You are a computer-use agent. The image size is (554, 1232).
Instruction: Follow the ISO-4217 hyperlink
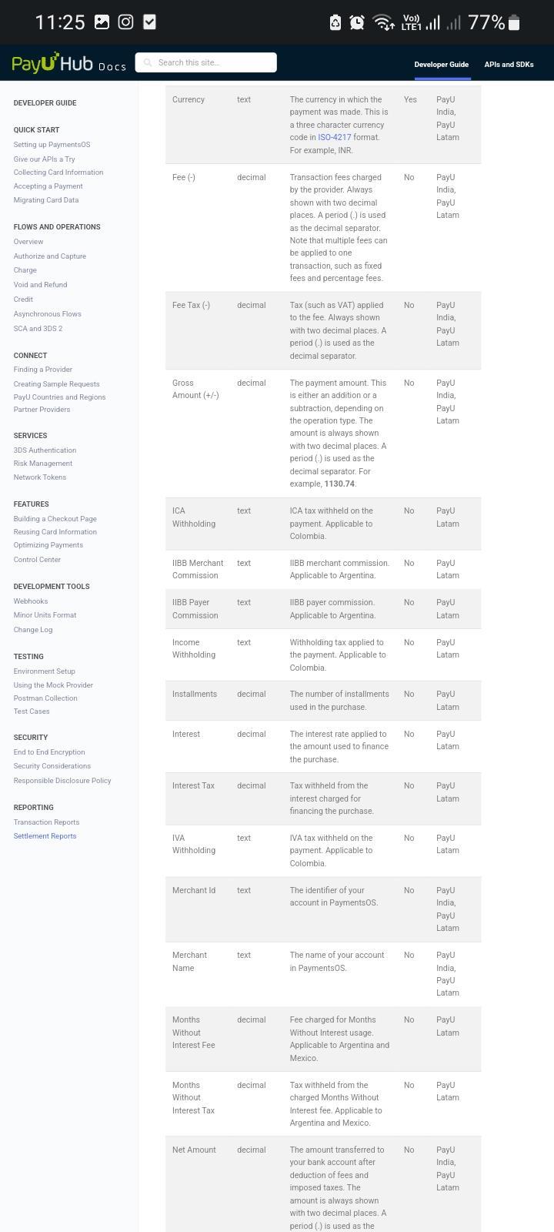[x=335, y=137]
